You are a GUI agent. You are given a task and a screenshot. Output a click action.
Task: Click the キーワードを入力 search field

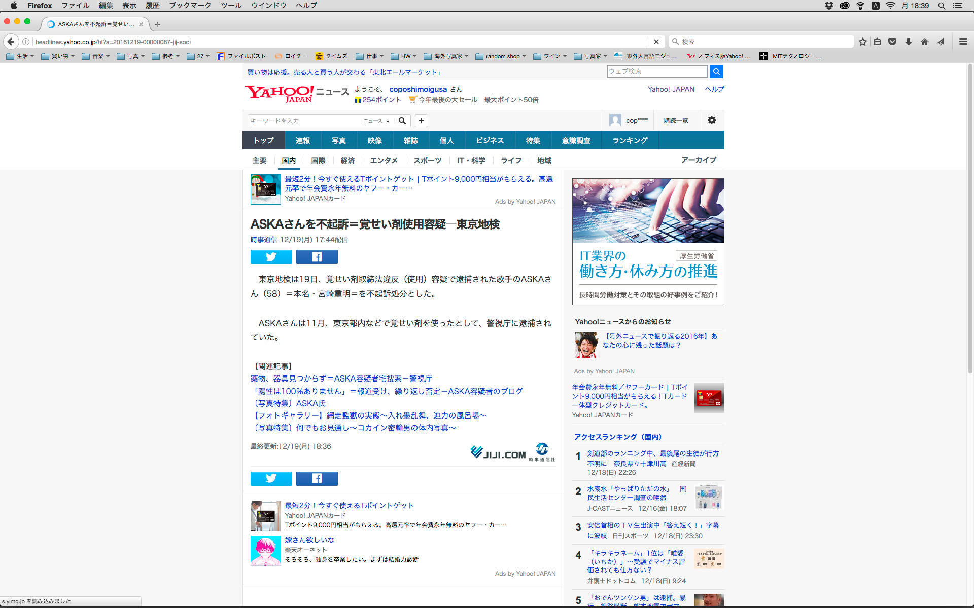tap(304, 121)
